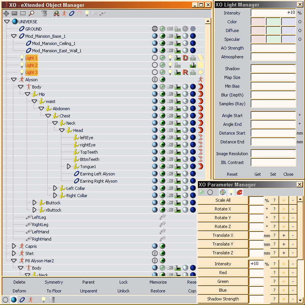
Task: Click the camera icon on Chest row
Action: coord(170,116)
